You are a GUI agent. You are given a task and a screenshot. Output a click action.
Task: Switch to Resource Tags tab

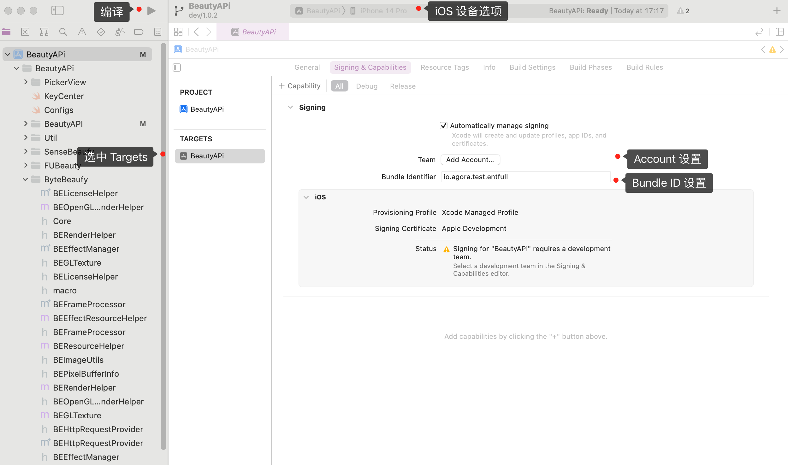(445, 67)
